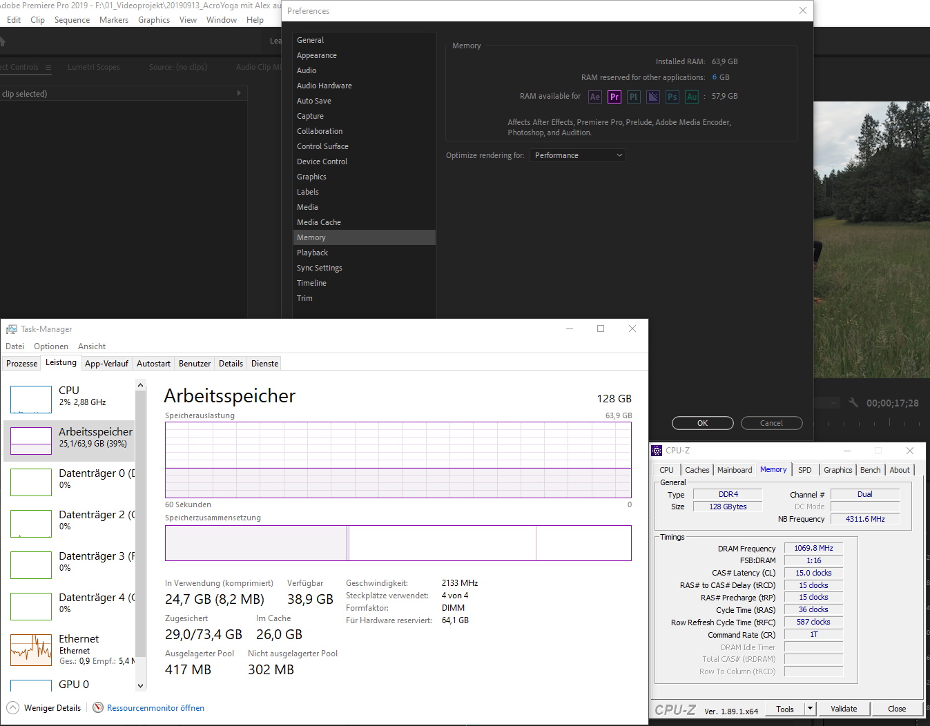The width and height of the screenshot is (930, 726).
Task: Switch to Caches tab in CPU-Z
Action: pyautogui.click(x=697, y=470)
